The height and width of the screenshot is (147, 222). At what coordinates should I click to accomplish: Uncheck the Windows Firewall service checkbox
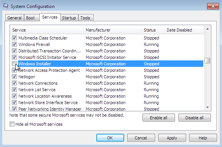[x=14, y=44]
